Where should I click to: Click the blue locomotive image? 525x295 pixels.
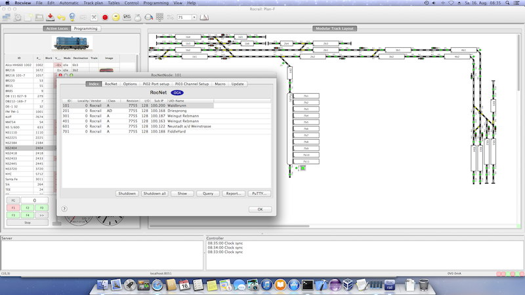point(72,43)
